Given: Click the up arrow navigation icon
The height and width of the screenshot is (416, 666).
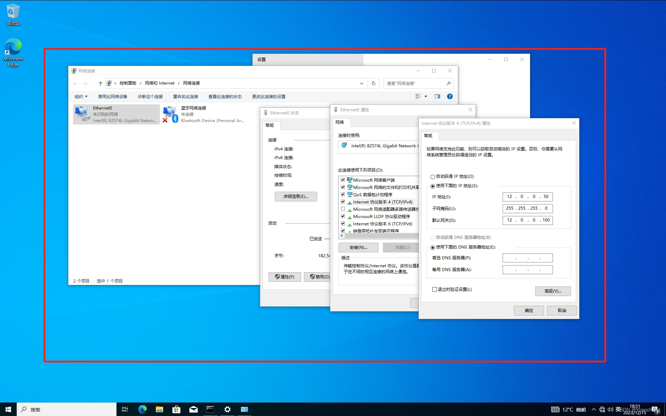Looking at the screenshot, I should (x=100, y=83).
